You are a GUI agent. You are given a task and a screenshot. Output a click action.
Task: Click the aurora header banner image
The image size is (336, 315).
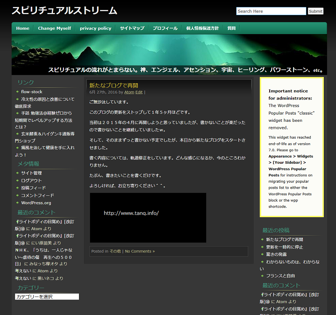point(169,55)
